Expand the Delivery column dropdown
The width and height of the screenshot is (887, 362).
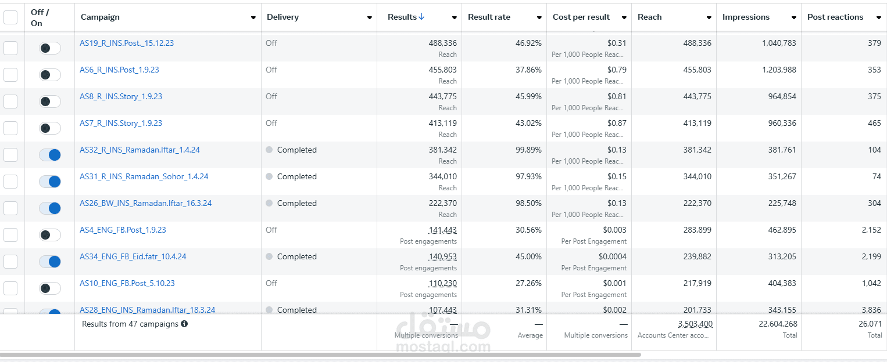[370, 17]
